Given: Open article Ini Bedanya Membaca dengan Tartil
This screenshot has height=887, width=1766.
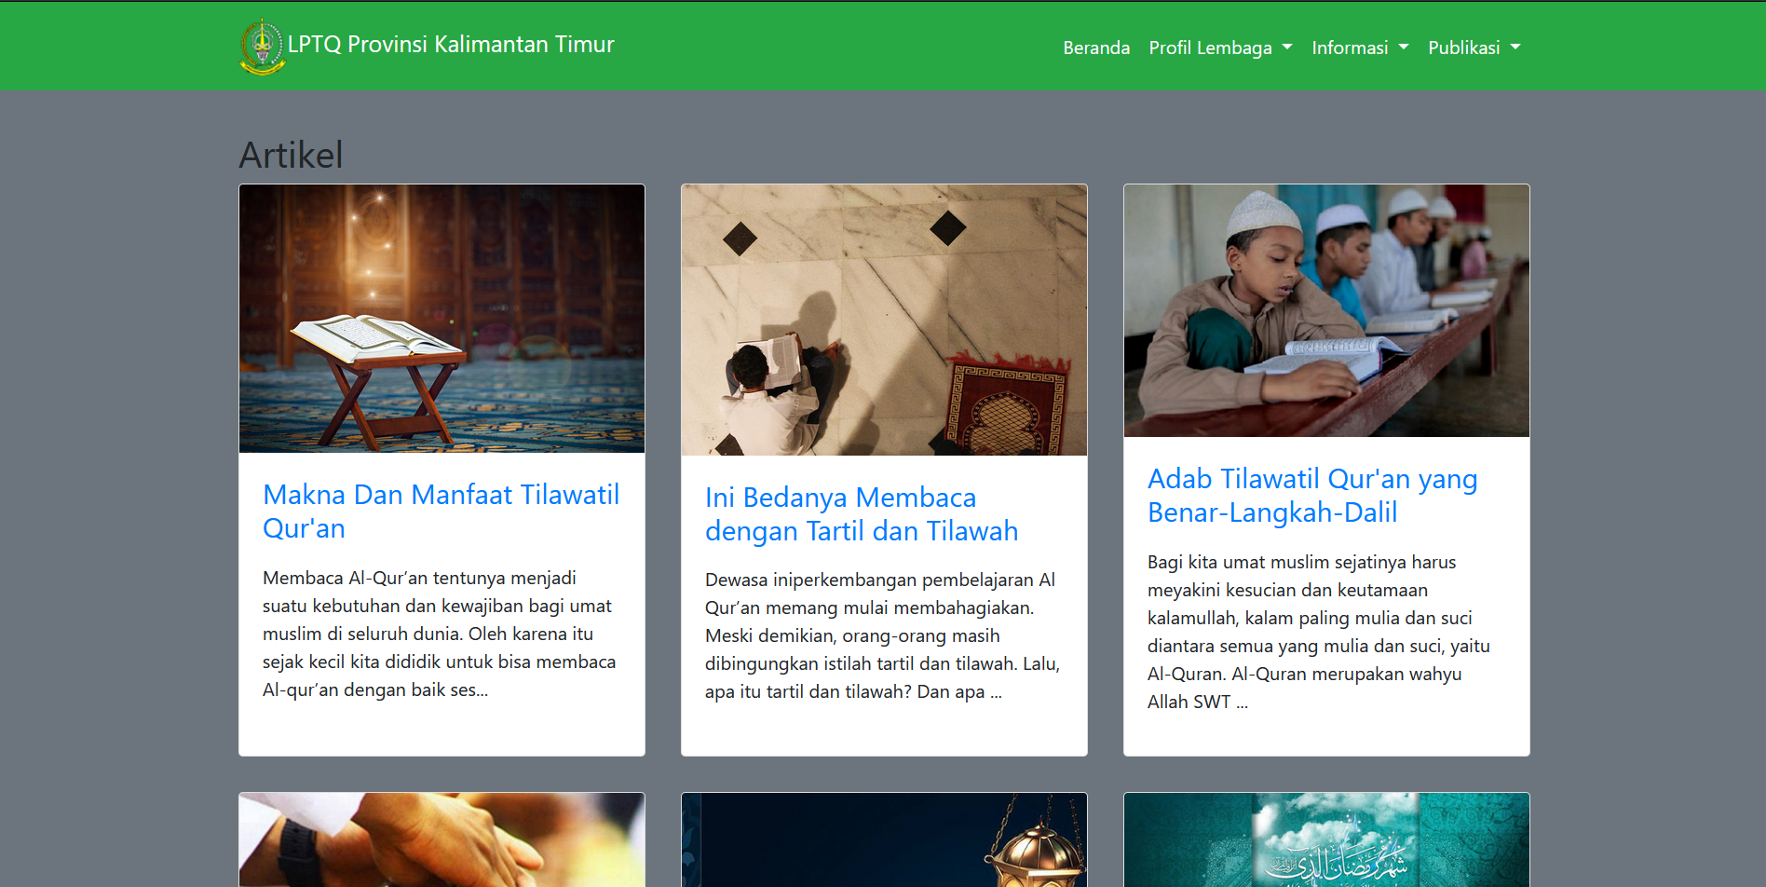Looking at the screenshot, I should (861, 514).
